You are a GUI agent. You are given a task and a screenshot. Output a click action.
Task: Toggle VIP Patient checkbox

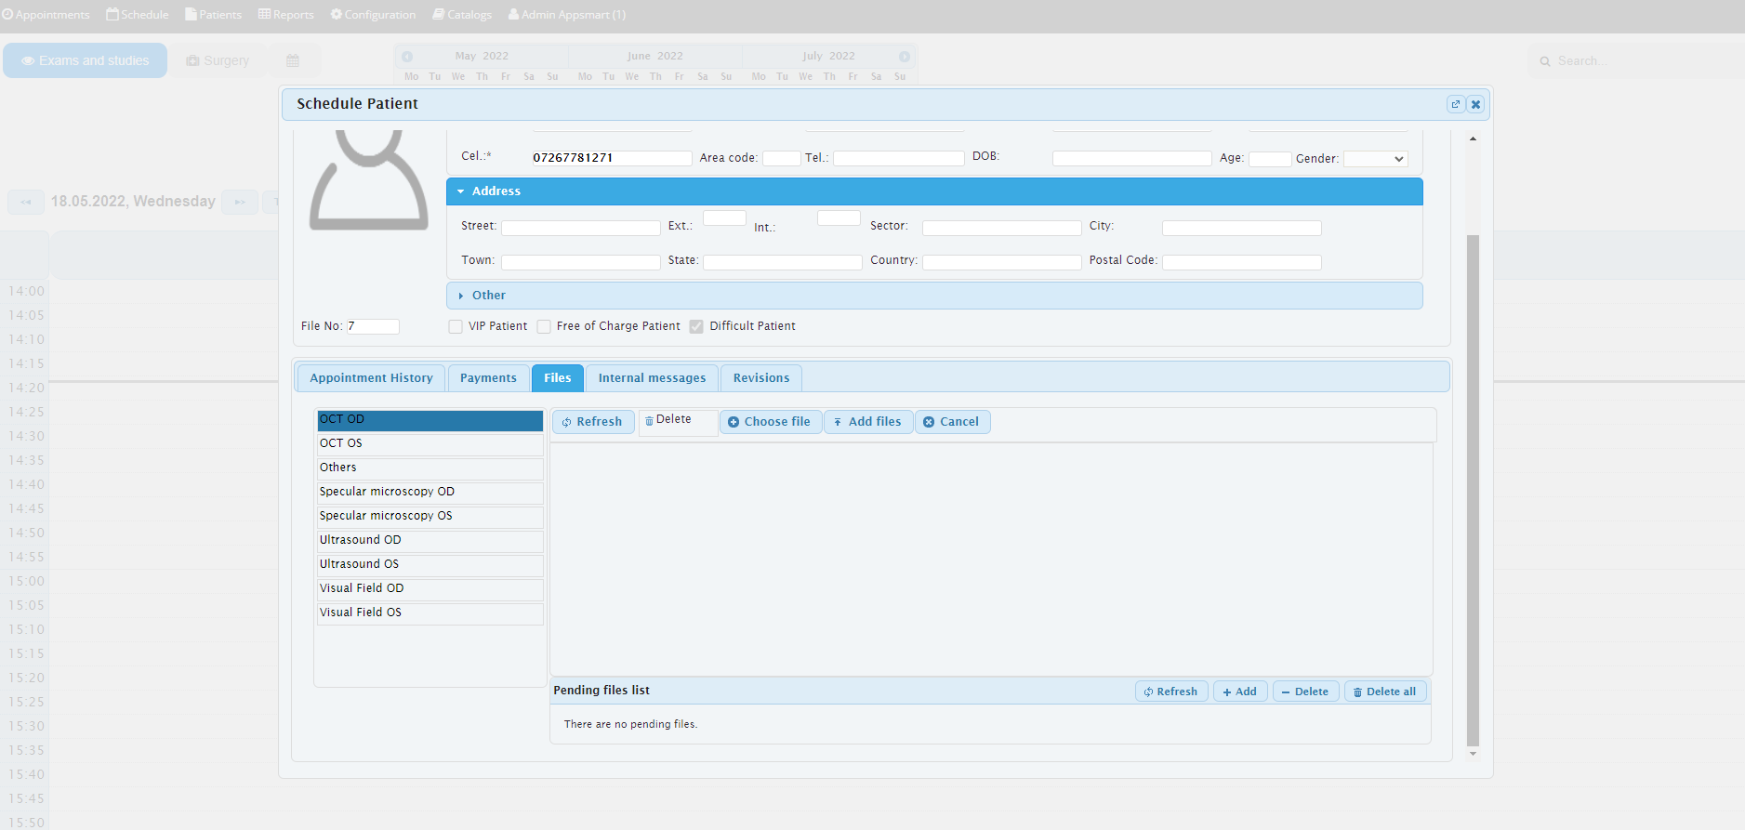coord(456,326)
